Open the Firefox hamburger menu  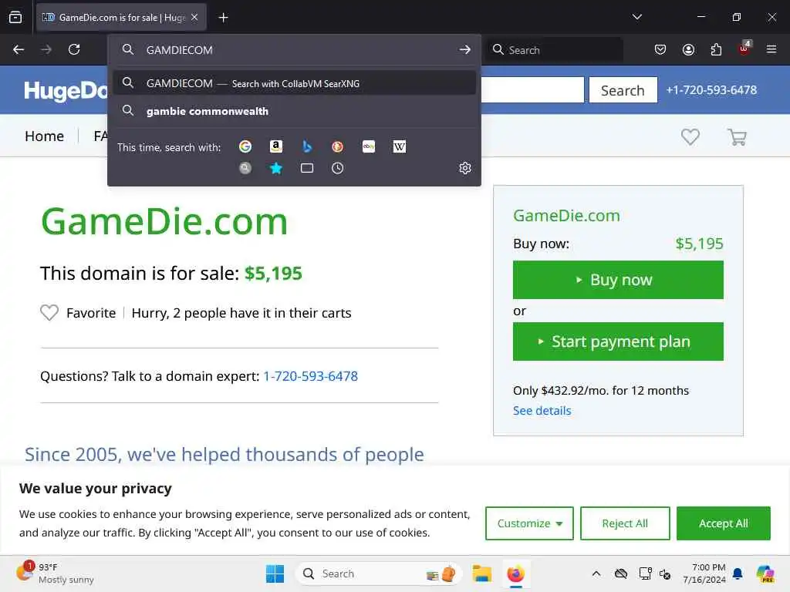[x=771, y=49]
